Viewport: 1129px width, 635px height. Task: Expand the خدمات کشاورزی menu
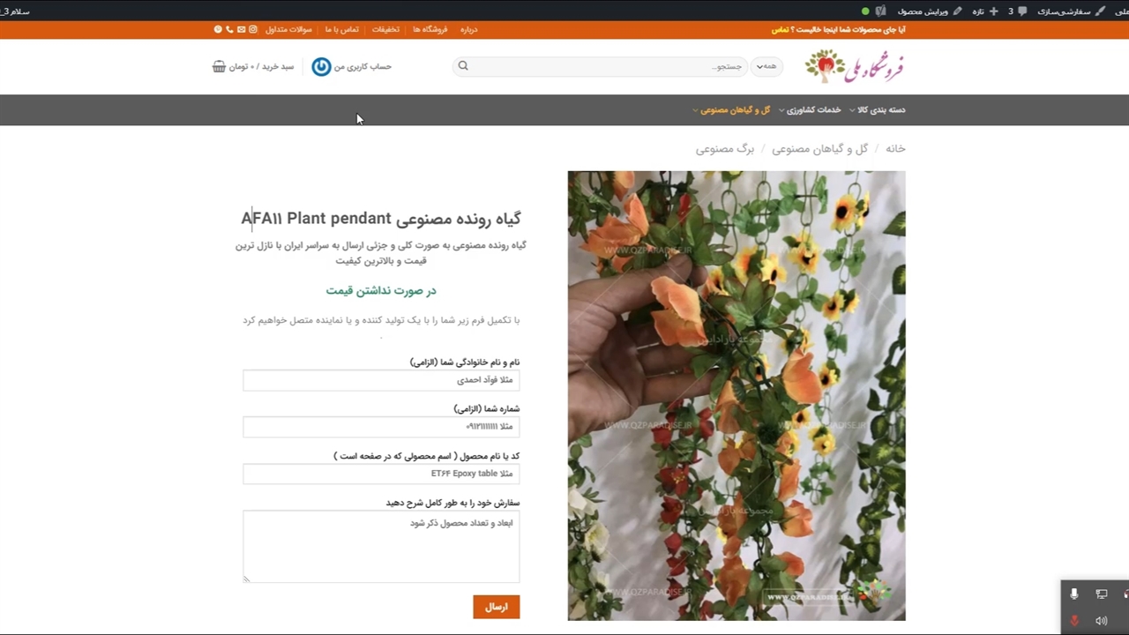pyautogui.click(x=809, y=110)
